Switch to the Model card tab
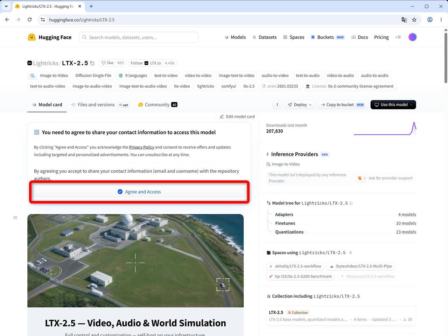Image resolution: width=448 pixels, height=336 pixels. [47, 105]
